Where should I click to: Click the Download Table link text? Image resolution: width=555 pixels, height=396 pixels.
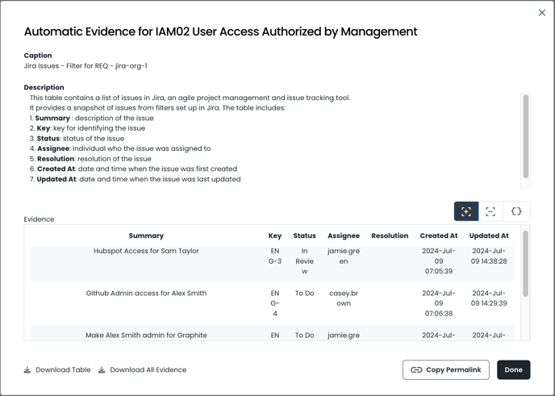coord(63,370)
